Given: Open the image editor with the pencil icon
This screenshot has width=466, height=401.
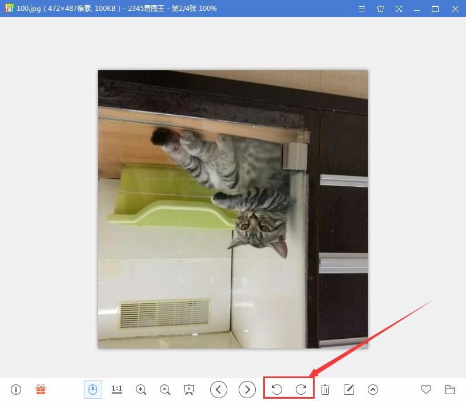Looking at the screenshot, I should (x=349, y=390).
